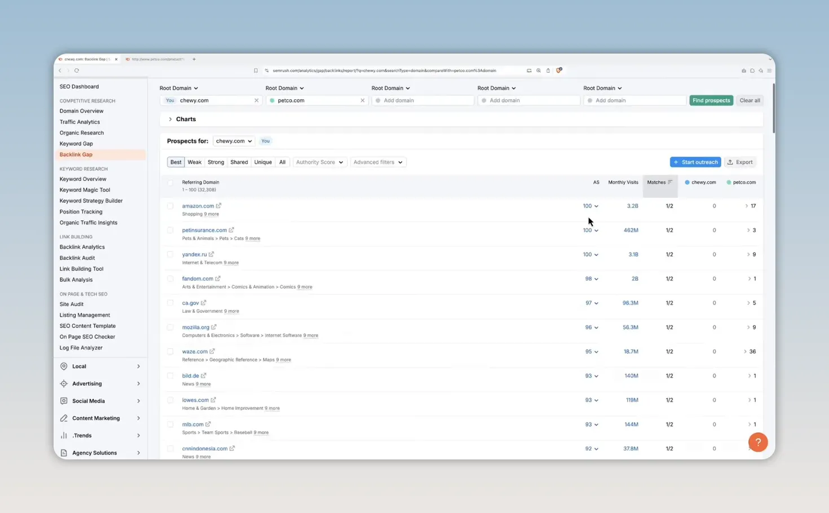Open external link icon next to mlb.com
This screenshot has height=513, width=829.
point(208,424)
